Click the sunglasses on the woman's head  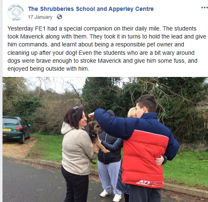coord(75,108)
